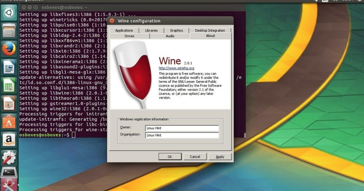Viewport: 364px width, 191px height.
Task: Focus the Terminal icon in launcher
Action: (x=9, y=173)
